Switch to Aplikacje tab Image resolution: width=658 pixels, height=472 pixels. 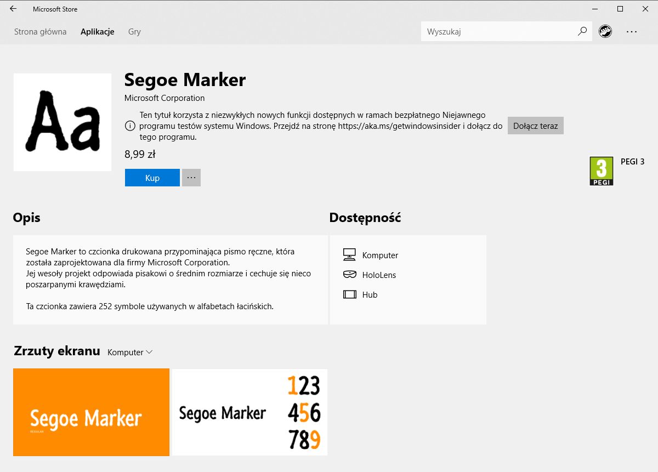(x=97, y=32)
